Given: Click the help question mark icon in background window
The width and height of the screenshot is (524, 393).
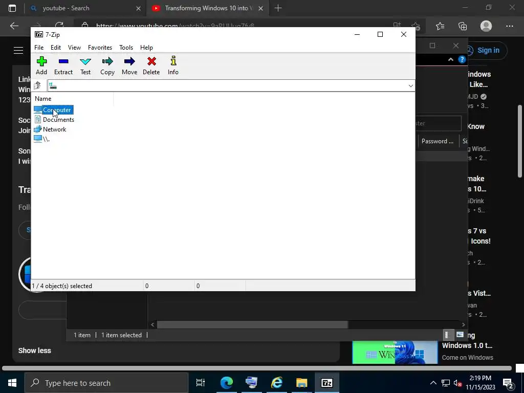Looking at the screenshot, I should coord(462,59).
